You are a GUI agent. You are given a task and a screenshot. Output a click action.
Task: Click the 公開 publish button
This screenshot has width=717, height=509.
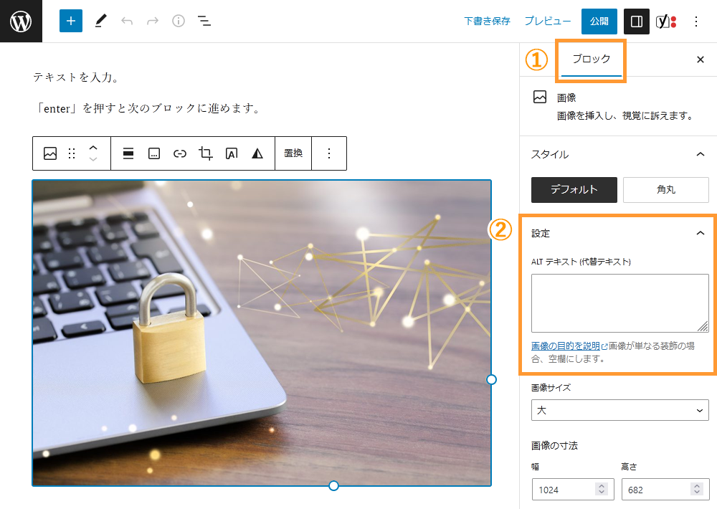599,21
